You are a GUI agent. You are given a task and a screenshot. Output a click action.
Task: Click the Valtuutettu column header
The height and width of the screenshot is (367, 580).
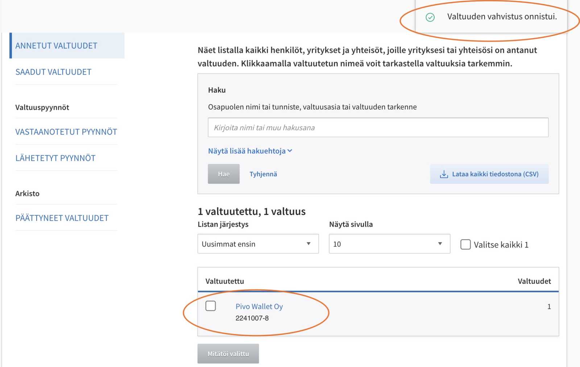tap(225, 281)
